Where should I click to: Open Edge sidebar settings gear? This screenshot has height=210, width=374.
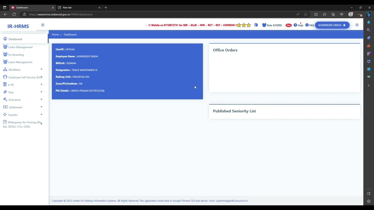(369, 201)
